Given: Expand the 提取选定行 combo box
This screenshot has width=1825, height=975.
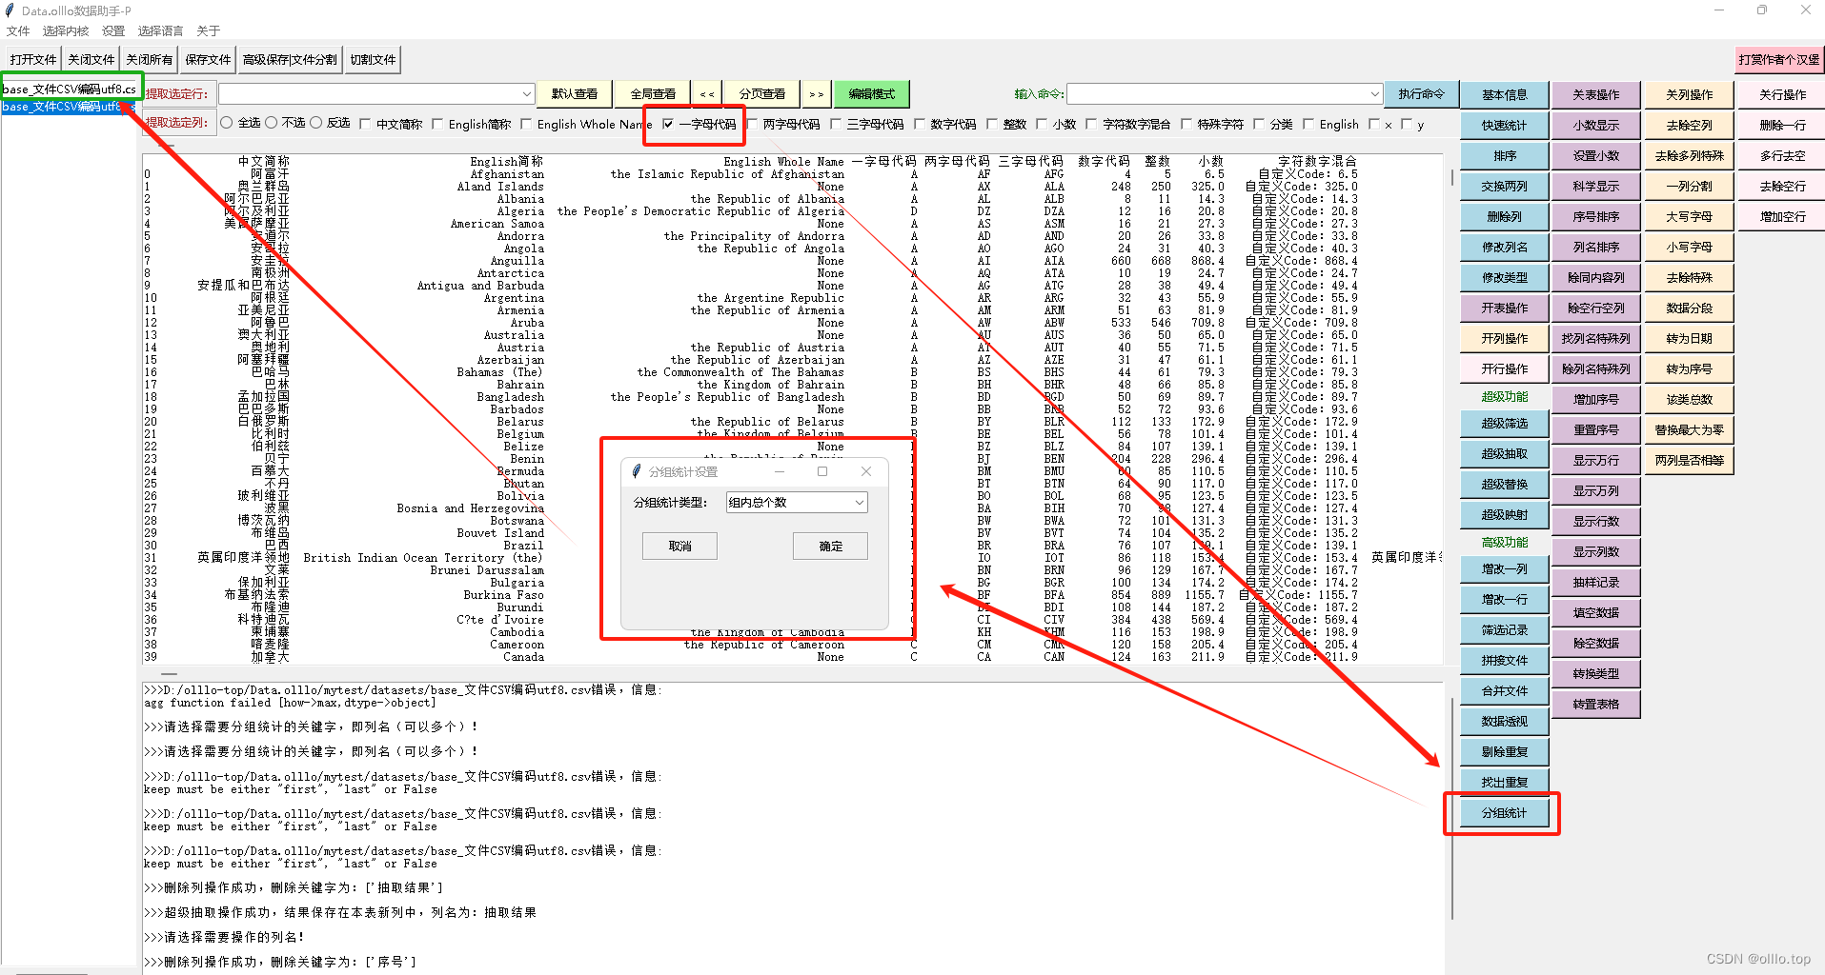Looking at the screenshot, I should coord(527,93).
